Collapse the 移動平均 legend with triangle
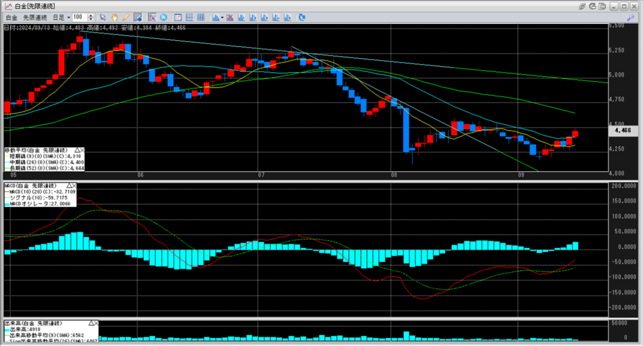This screenshot has width=643, height=346. coord(77,150)
